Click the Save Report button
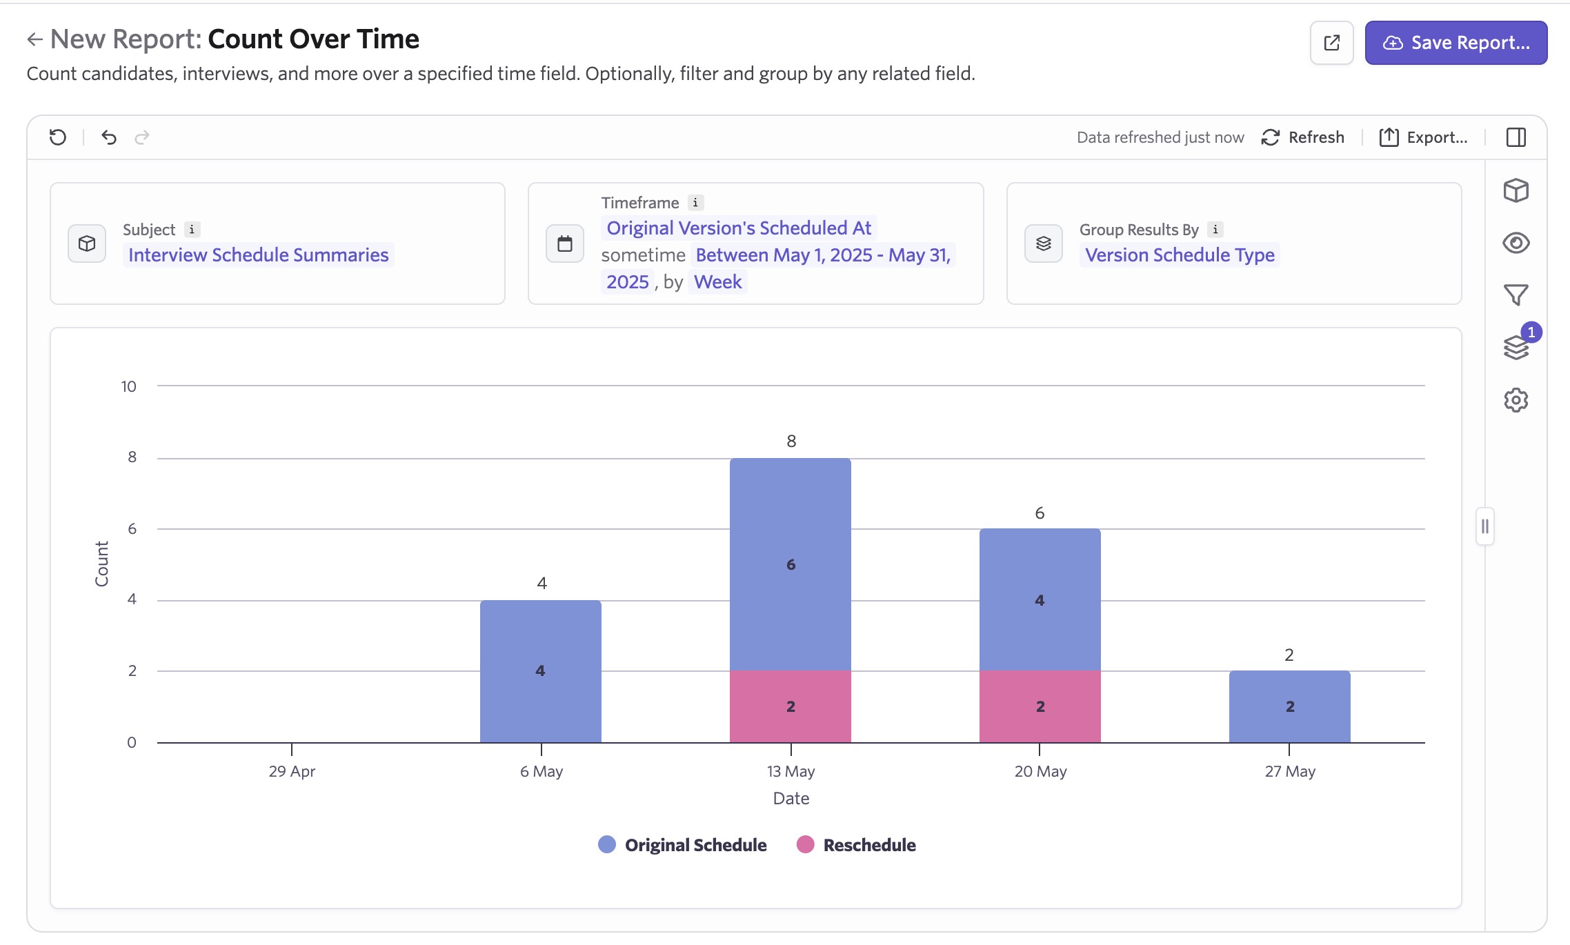 [x=1455, y=43]
